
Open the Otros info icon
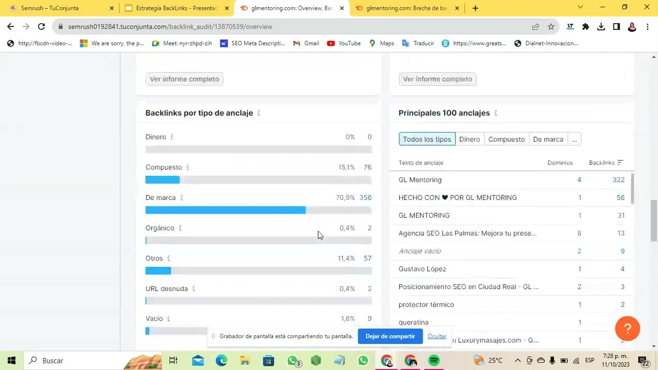click(169, 258)
